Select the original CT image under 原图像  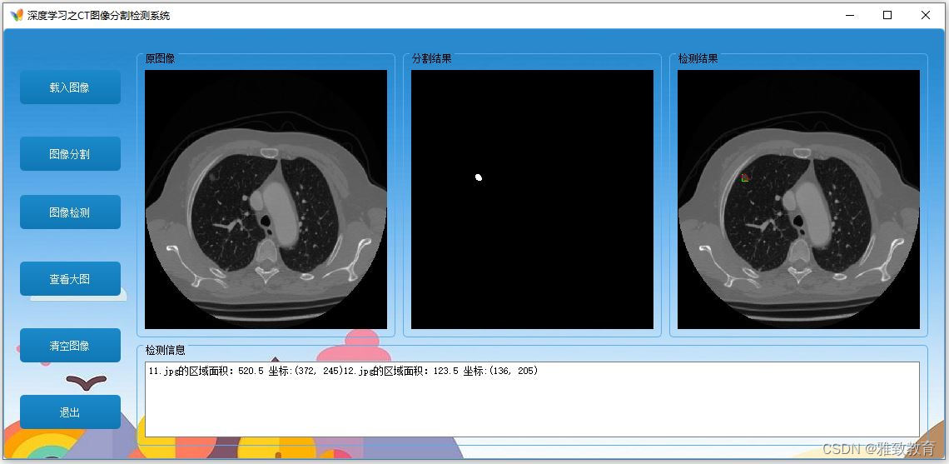266,199
